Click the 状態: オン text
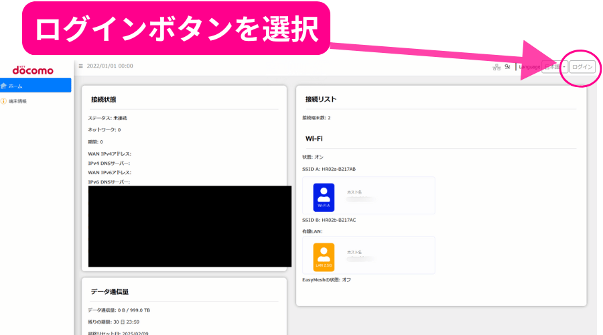The width and height of the screenshot is (603, 335). tap(313, 157)
